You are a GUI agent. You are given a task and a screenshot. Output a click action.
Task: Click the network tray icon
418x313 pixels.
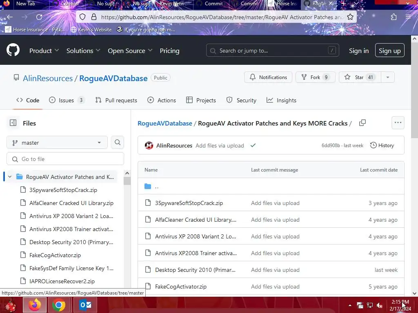(x=370, y=305)
